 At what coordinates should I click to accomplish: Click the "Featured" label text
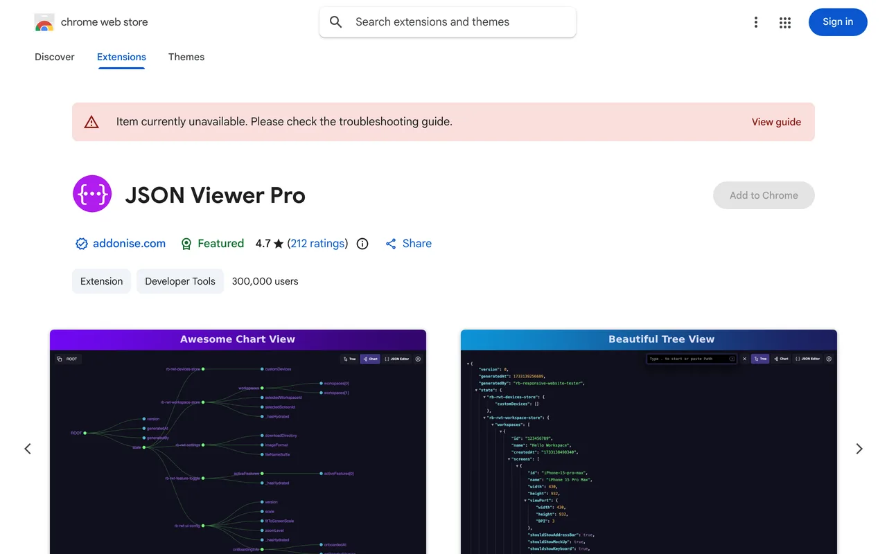(x=221, y=244)
